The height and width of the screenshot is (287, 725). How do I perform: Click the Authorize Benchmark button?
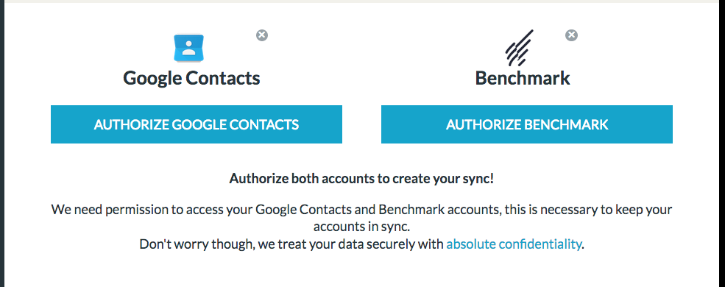pyautogui.click(x=527, y=124)
